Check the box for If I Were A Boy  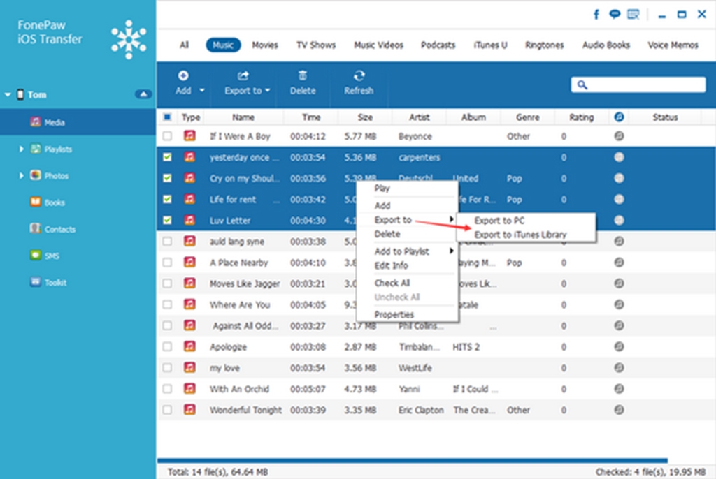167,137
